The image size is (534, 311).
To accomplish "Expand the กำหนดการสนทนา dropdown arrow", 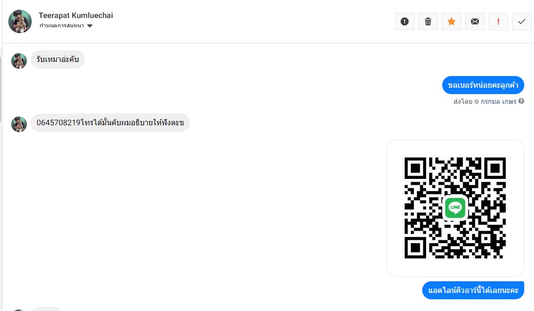I will coord(90,26).
